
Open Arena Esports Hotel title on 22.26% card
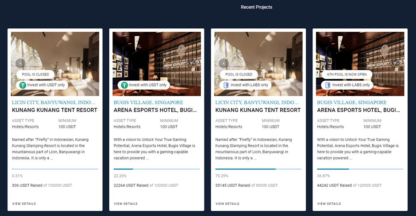click(x=155, y=110)
